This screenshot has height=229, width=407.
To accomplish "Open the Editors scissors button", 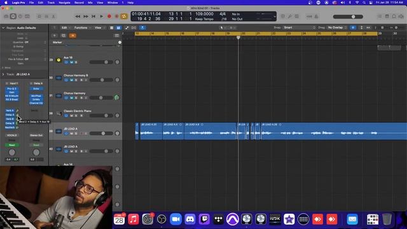I will (53, 17).
